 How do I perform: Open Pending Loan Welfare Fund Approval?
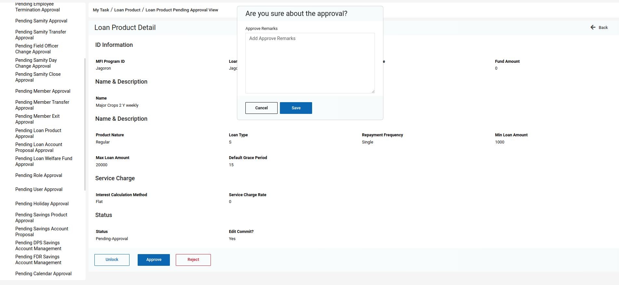pyautogui.click(x=44, y=161)
